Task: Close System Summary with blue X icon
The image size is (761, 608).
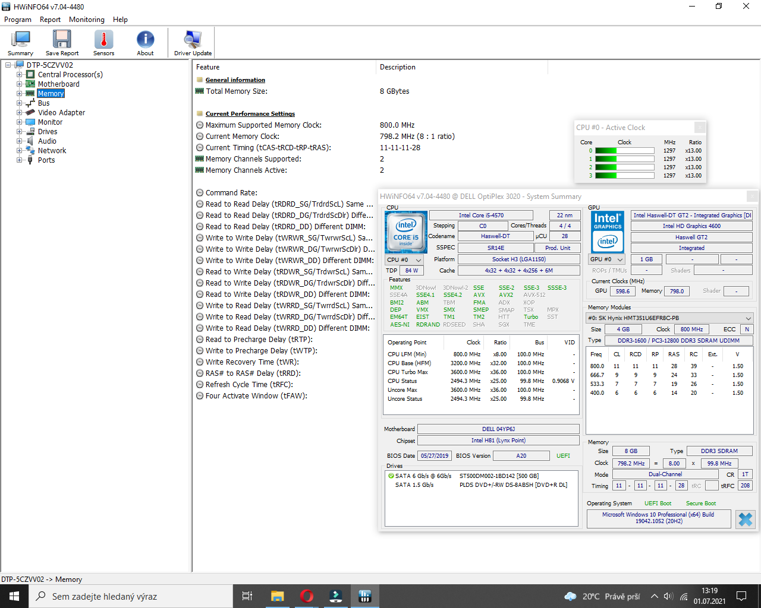Action: click(x=745, y=519)
